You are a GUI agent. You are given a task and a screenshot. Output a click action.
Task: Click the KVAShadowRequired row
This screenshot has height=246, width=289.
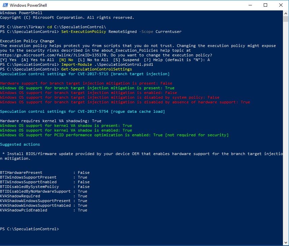coord(44,196)
